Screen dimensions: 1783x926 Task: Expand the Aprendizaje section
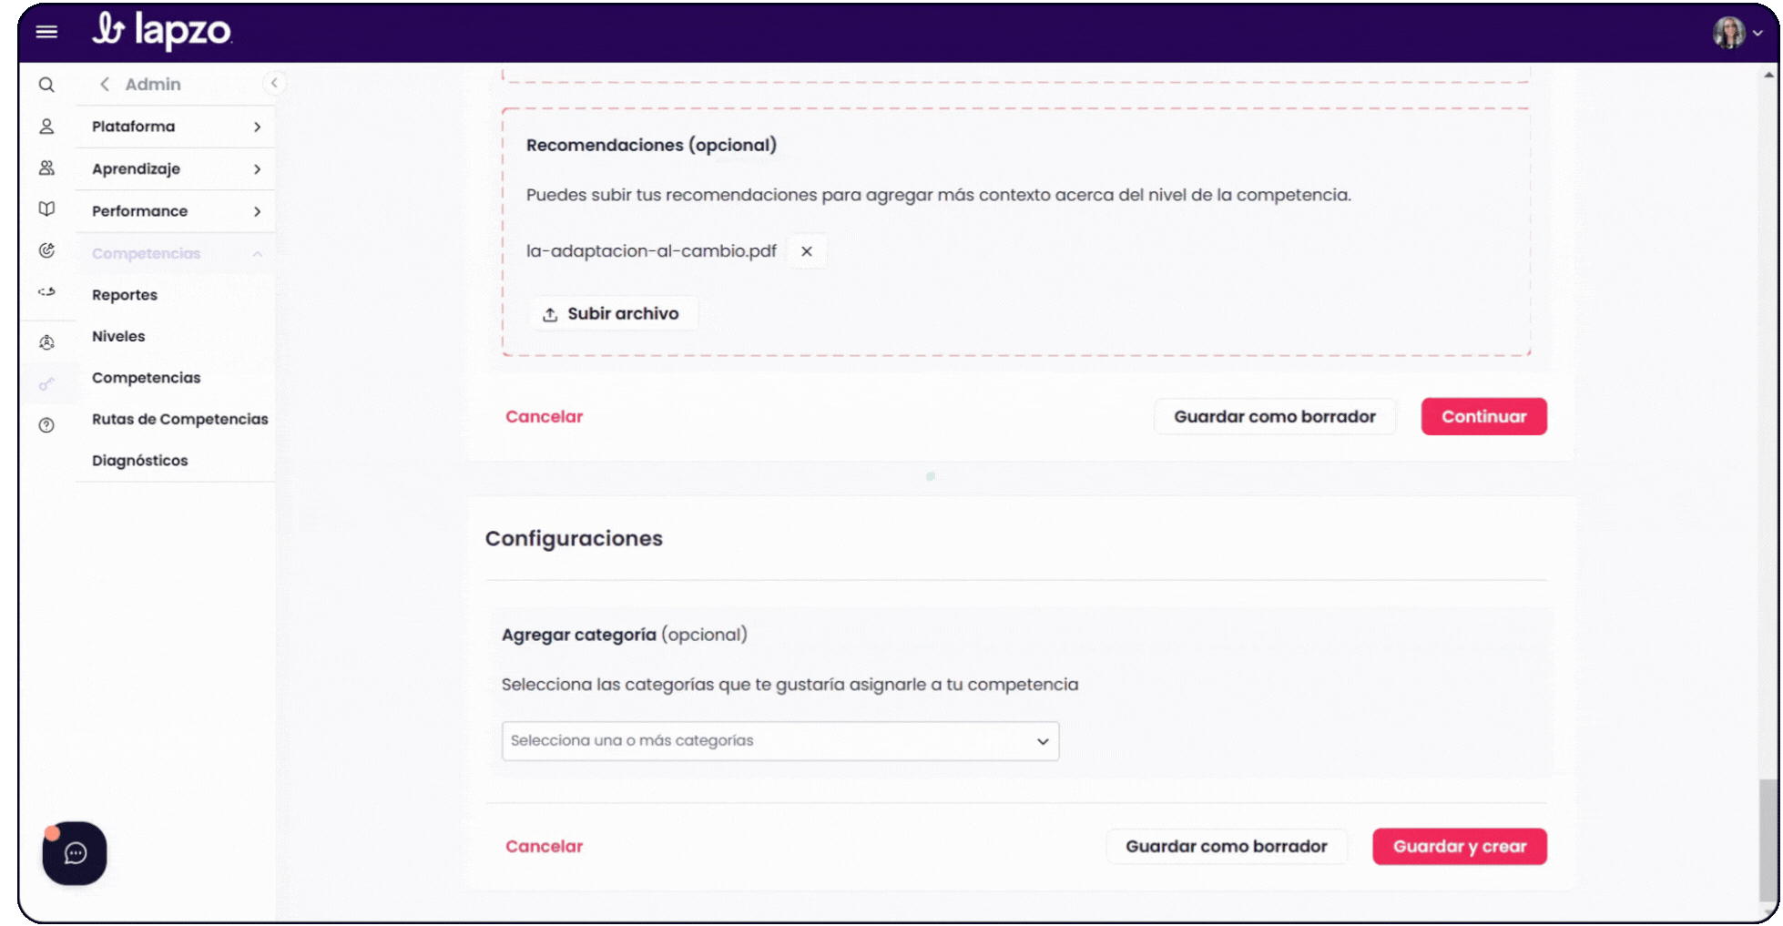pyautogui.click(x=176, y=168)
